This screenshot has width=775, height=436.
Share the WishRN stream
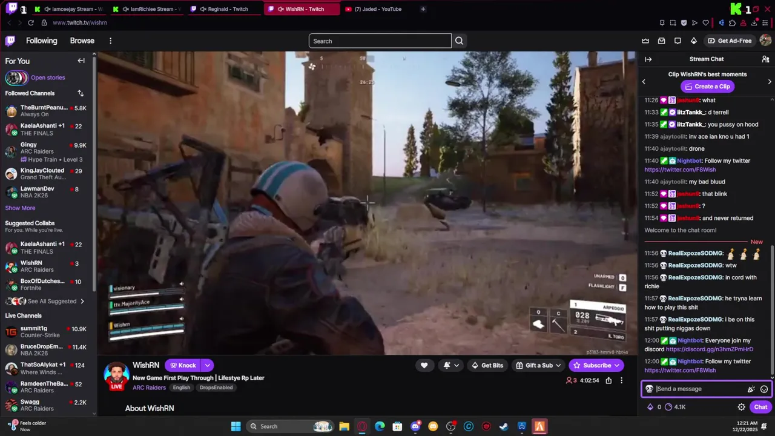pos(608,380)
